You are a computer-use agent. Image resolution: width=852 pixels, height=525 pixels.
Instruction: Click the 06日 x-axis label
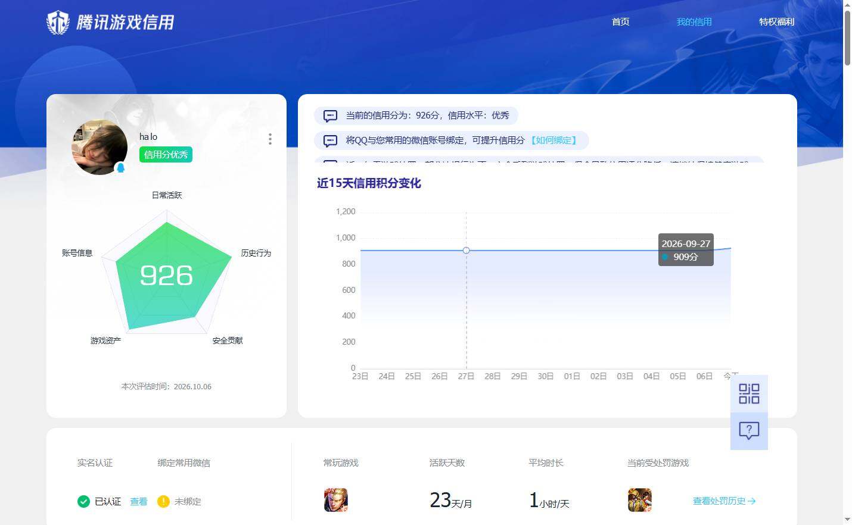tap(704, 376)
